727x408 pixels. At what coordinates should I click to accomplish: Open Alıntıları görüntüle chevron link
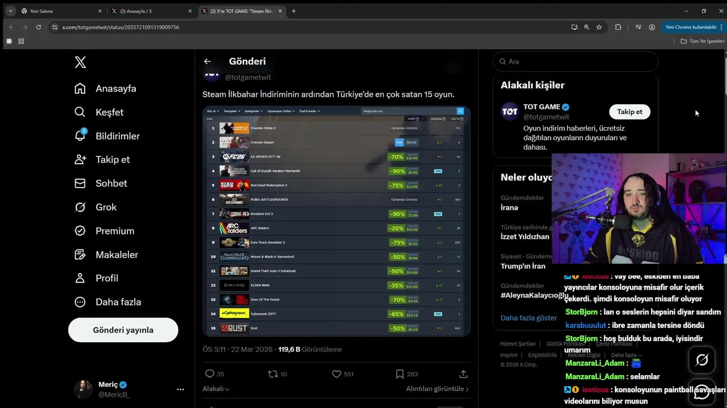437,389
